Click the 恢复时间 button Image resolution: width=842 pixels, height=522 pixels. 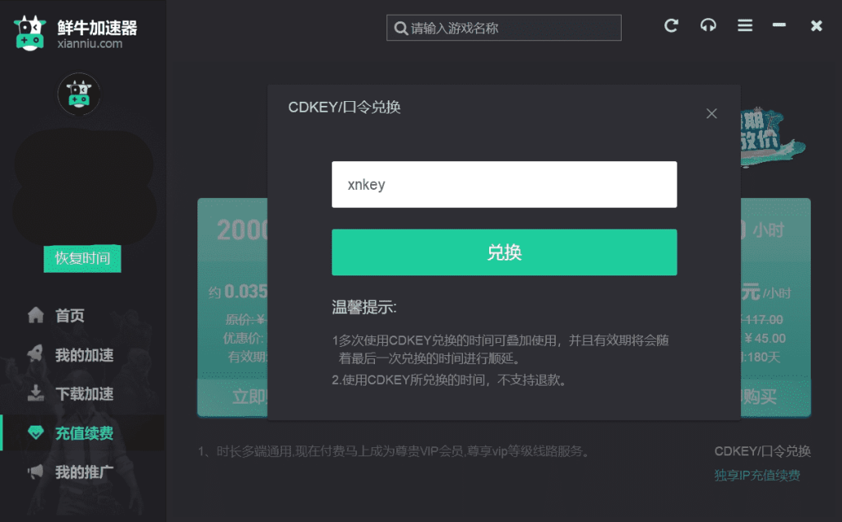(82, 258)
